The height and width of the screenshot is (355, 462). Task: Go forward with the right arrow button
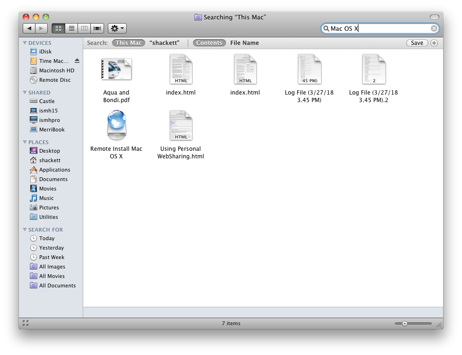tap(42, 28)
